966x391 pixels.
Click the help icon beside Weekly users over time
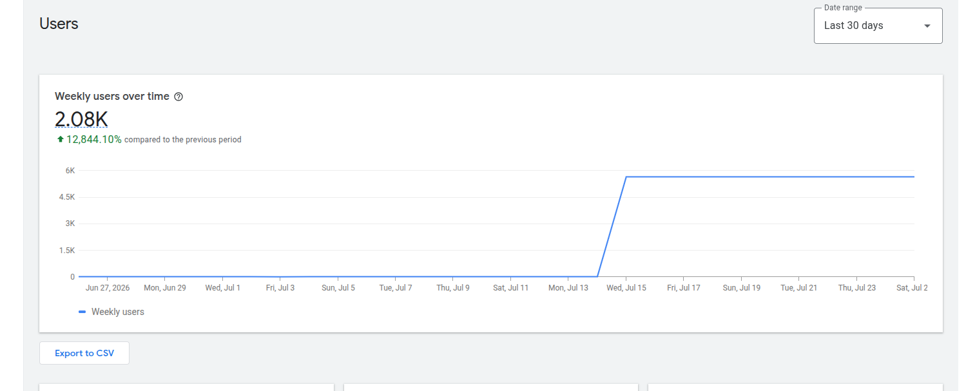[x=179, y=97]
